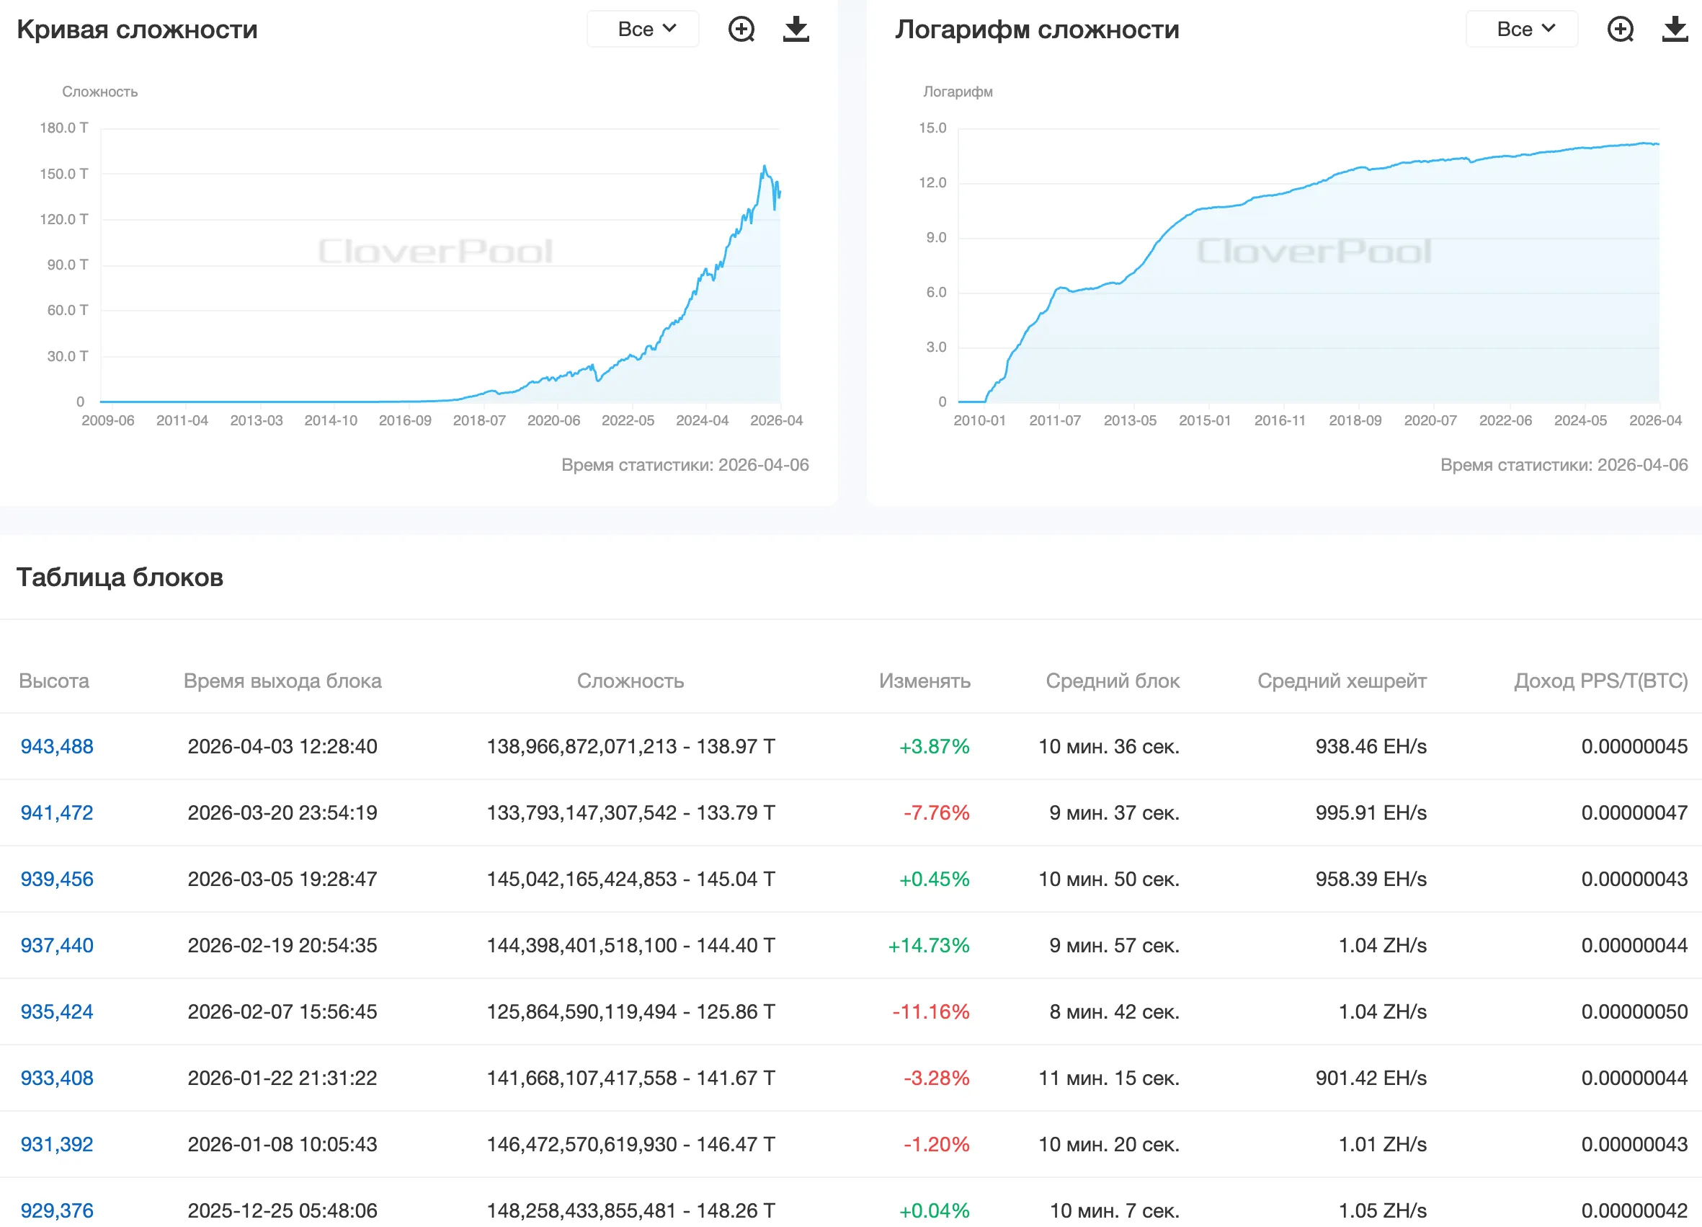The image size is (1702, 1227).
Task: Open block height 931,392
Action: [57, 1144]
